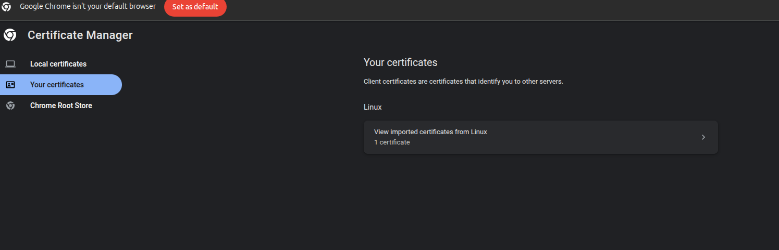Open the Local certificates section
This screenshot has width=779, height=250.
tap(58, 64)
